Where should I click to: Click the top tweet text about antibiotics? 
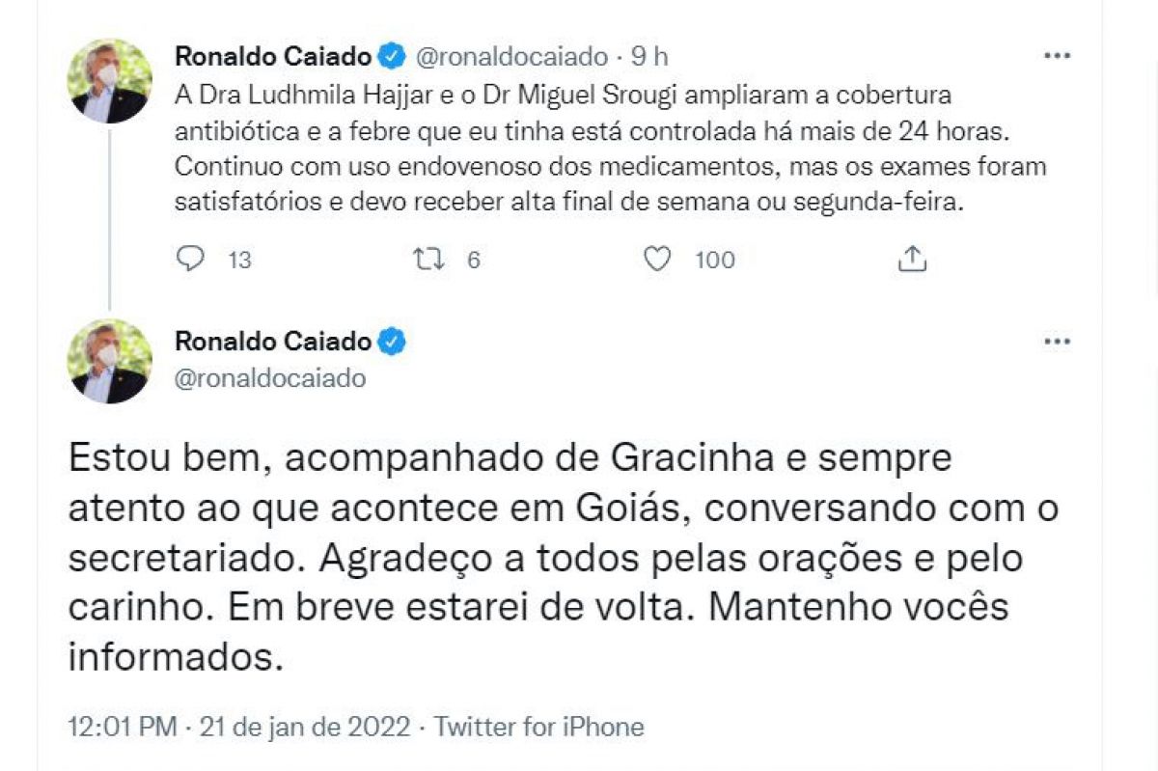(610, 151)
